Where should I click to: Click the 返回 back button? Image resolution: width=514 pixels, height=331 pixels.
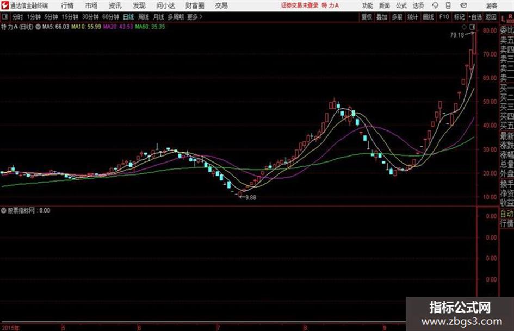coord(491,17)
